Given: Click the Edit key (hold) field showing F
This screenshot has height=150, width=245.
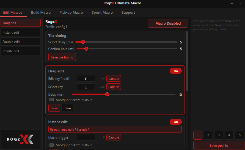Looking at the screenshot, I should click(86, 79).
